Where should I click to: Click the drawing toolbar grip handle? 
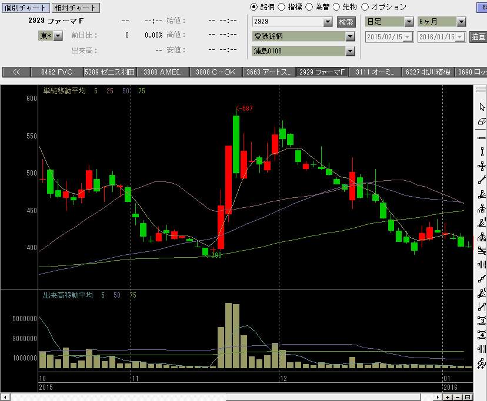point(481,90)
